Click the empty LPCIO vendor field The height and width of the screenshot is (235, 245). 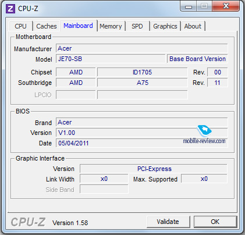pos(76,95)
